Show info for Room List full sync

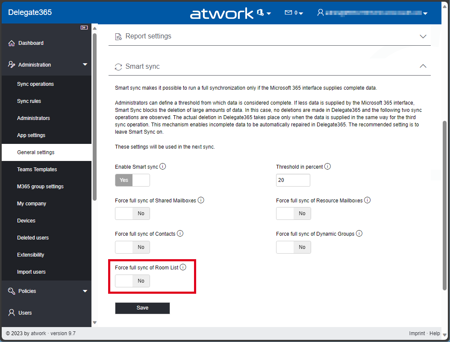(x=183, y=267)
